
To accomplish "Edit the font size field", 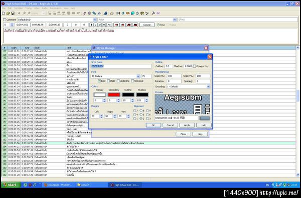I will click(146, 76).
